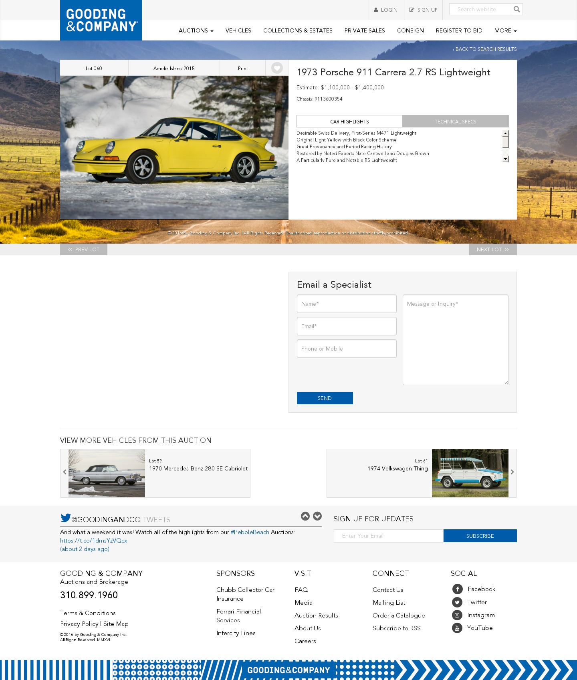Image resolution: width=577 pixels, height=680 pixels.
Task: Go to the previous lot
Action: [84, 249]
